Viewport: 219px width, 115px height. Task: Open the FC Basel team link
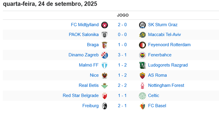click(157, 105)
